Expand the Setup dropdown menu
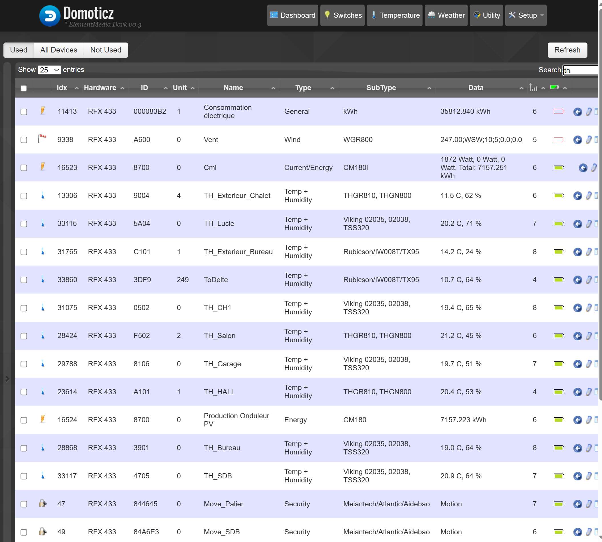Screen dimensions: 602x542 coord(526,15)
